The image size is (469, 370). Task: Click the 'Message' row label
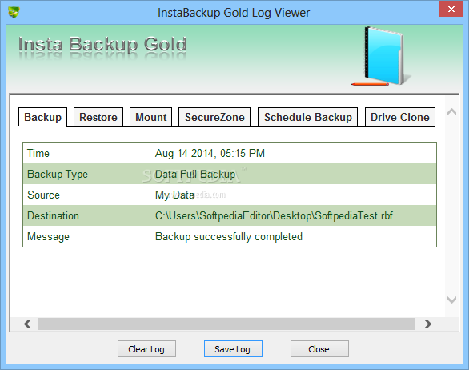point(48,237)
